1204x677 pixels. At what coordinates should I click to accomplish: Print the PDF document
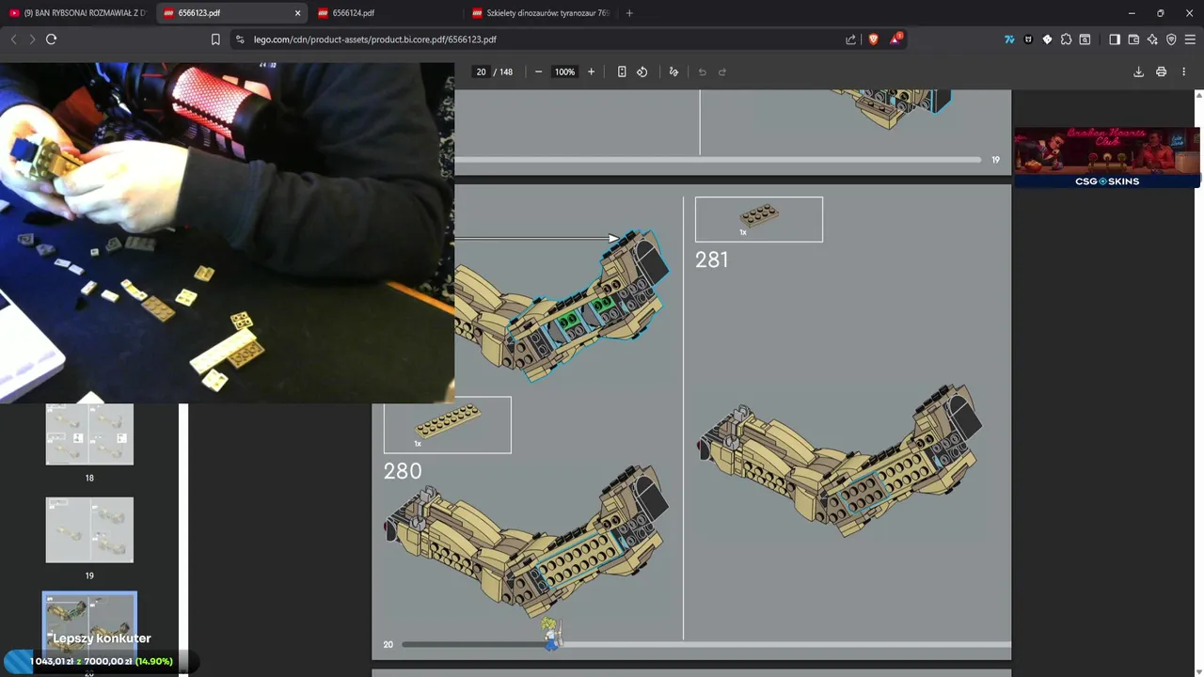(1161, 71)
